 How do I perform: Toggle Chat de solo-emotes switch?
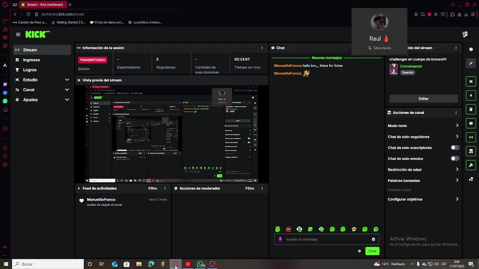(455, 158)
